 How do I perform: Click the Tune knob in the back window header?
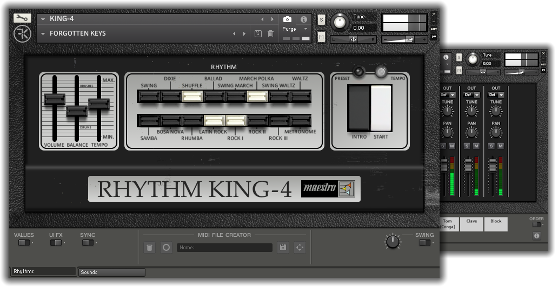473,59
